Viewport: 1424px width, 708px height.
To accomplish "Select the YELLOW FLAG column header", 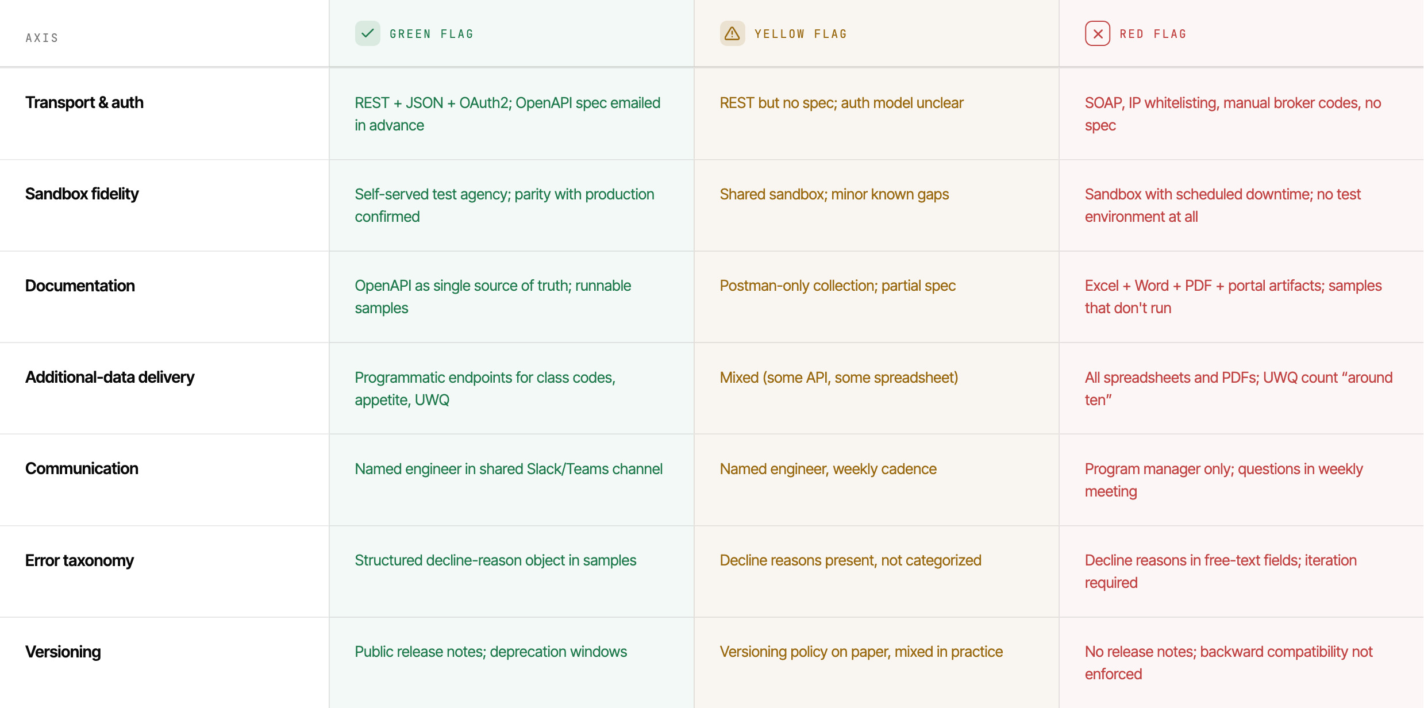I will 801,34.
